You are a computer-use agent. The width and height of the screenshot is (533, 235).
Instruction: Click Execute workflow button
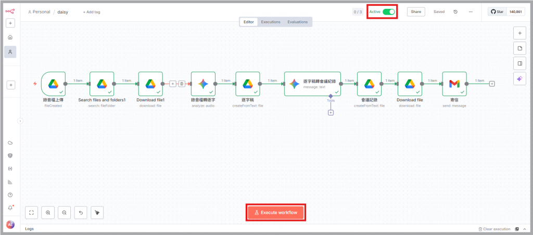pyautogui.click(x=276, y=213)
